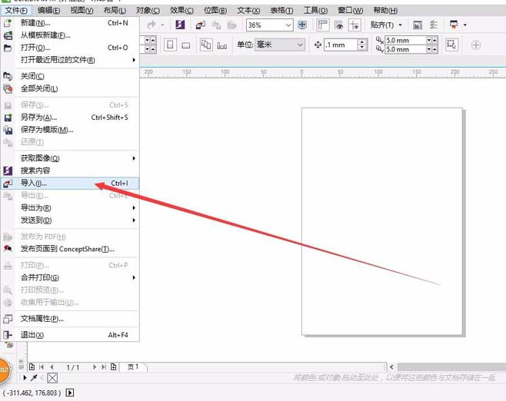Expand 获取图像(Q) submenu
Screen dimensions: 506x401
coord(70,158)
